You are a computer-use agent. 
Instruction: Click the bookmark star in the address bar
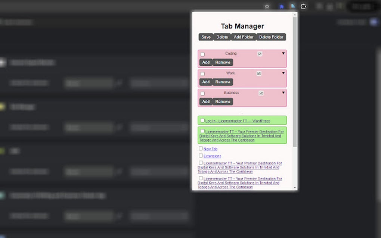coord(267,6)
